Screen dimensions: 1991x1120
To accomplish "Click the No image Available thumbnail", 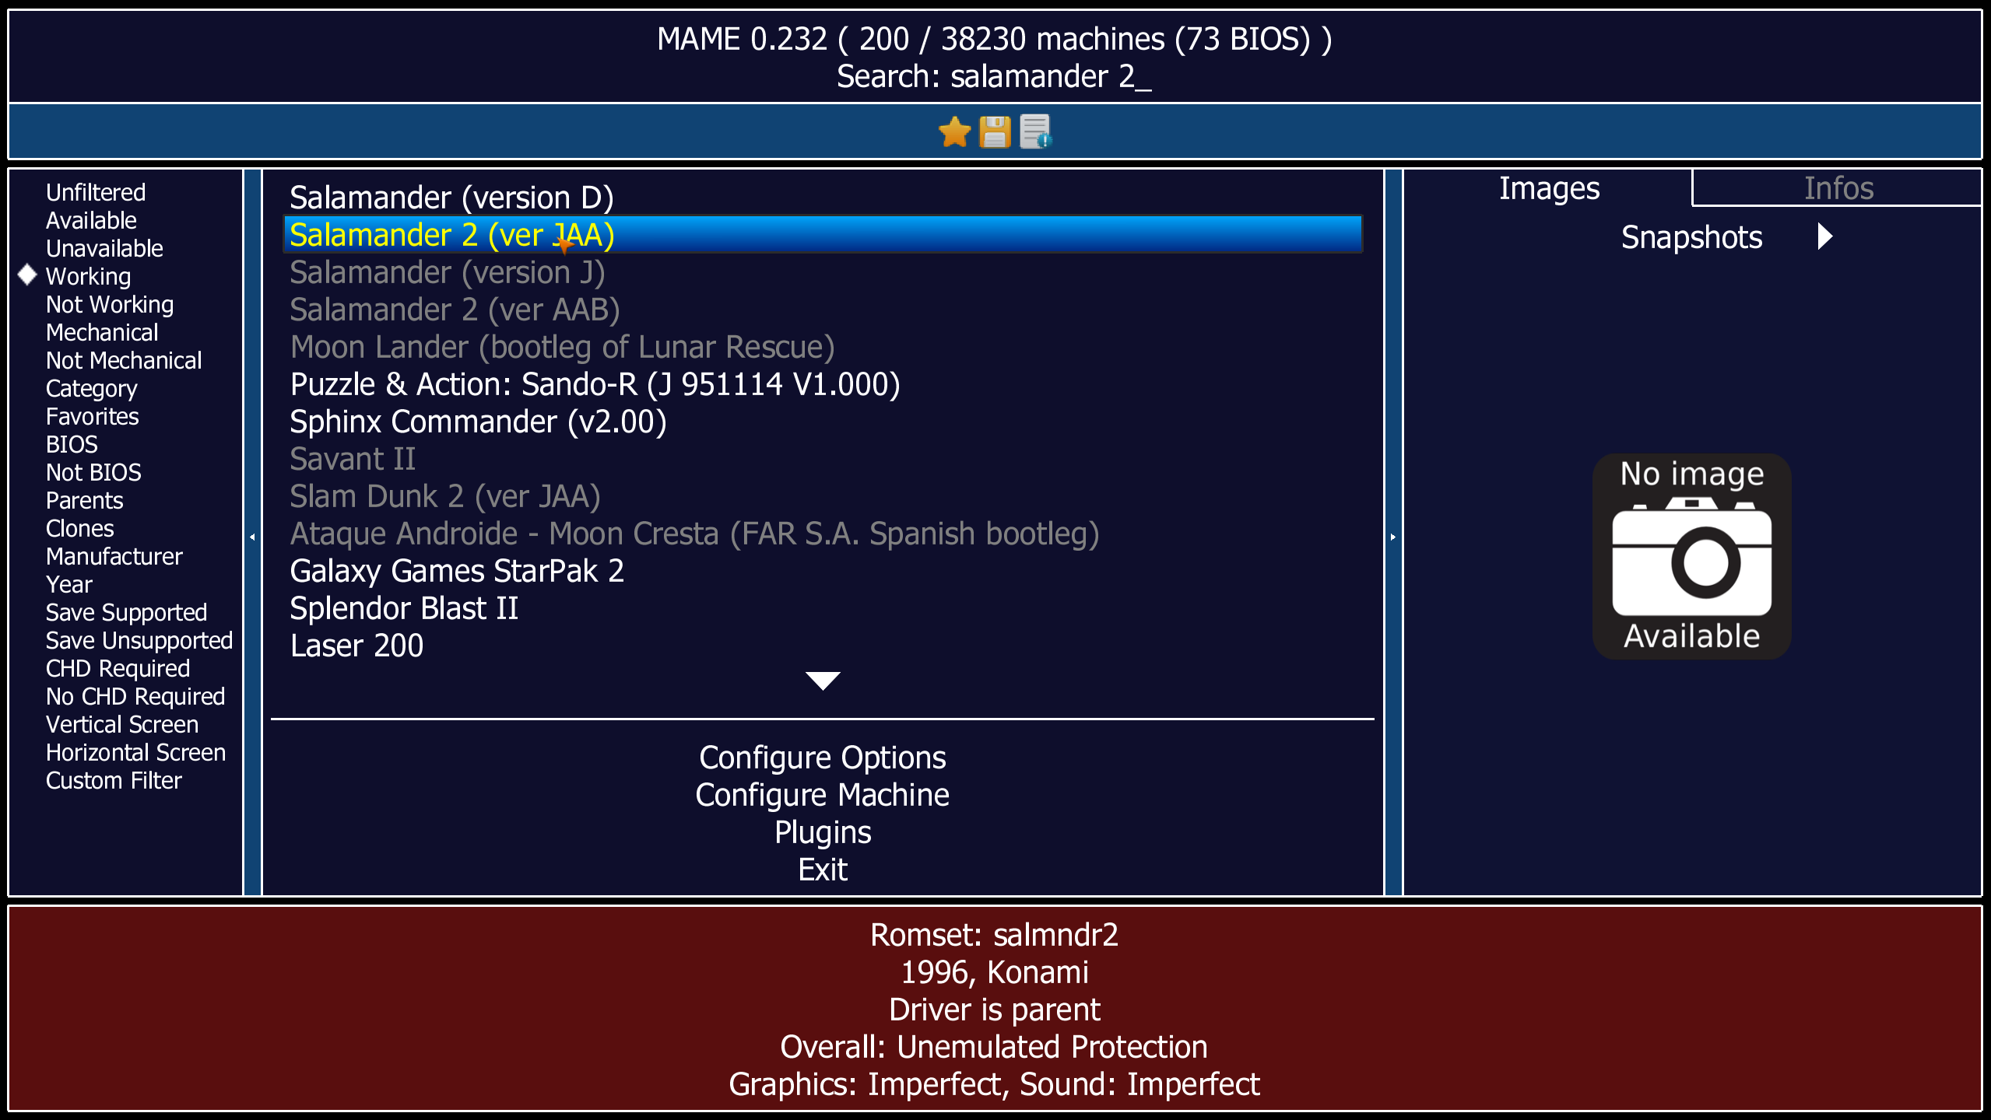I will click(1691, 556).
